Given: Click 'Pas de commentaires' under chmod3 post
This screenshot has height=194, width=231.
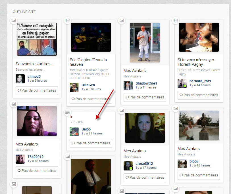Looking at the screenshot, I should (37, 91).
